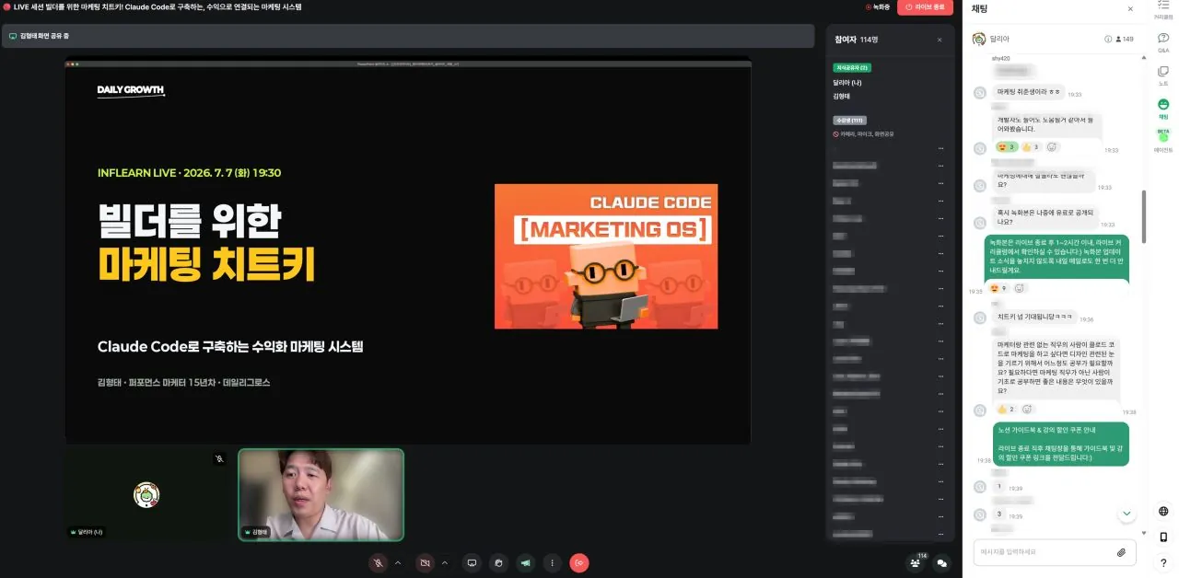This screenshot has width=1179, height=578.
Task: Jump to latest messages with down-arrow button
Action: (1126, 514)
